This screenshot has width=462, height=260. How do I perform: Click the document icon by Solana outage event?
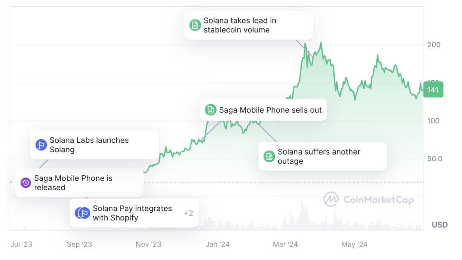pyautogui.click(x=269, y=156)
